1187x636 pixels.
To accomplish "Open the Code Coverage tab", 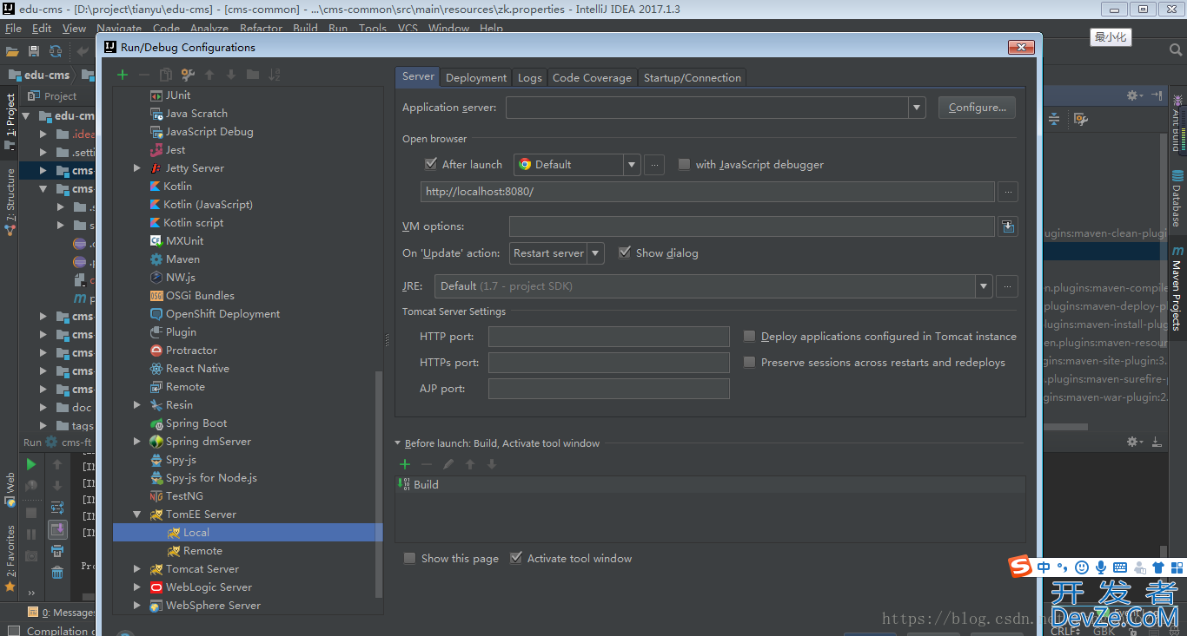I will click(x=592, y=77).
